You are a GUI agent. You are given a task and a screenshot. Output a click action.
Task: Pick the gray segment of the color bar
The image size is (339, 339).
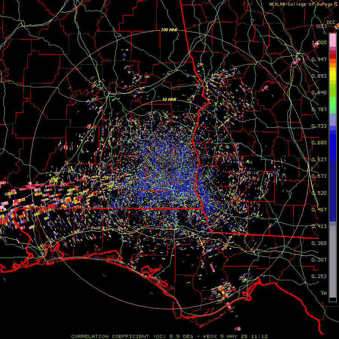(x=333, y=262)
